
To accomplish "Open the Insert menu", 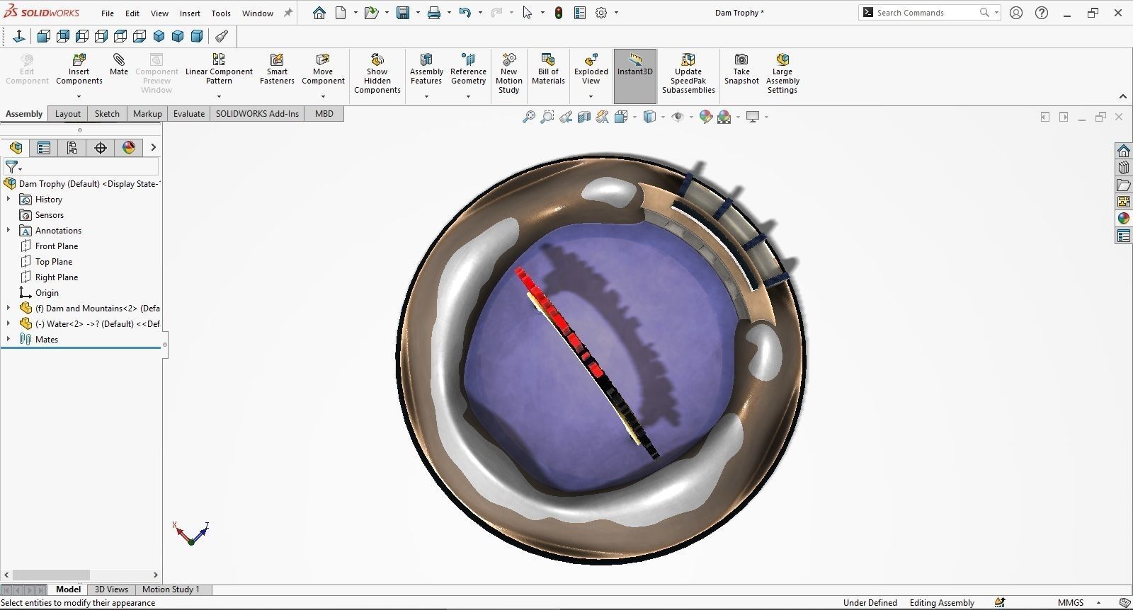I will [190, 13].
